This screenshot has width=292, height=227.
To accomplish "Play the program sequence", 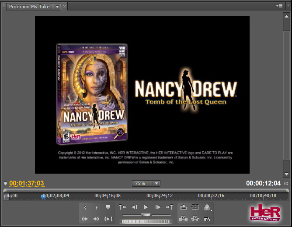I will click(146, 207).
